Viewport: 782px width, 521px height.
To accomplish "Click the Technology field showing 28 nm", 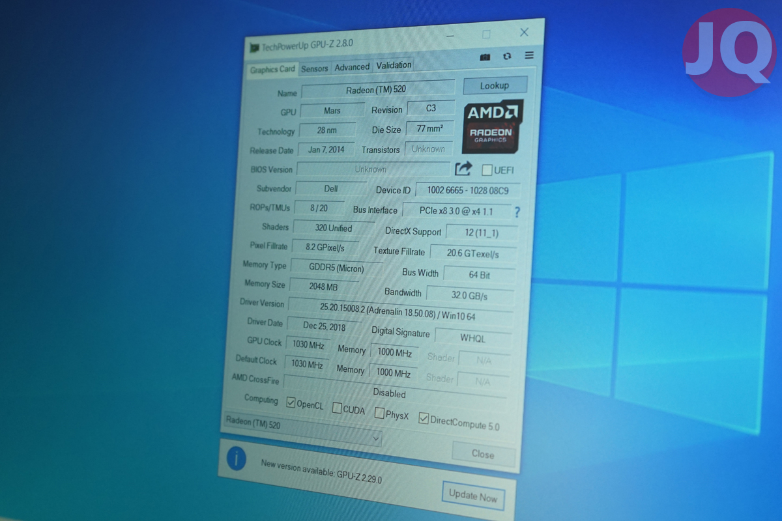I will pyautogui.click(x=327, y=130).
